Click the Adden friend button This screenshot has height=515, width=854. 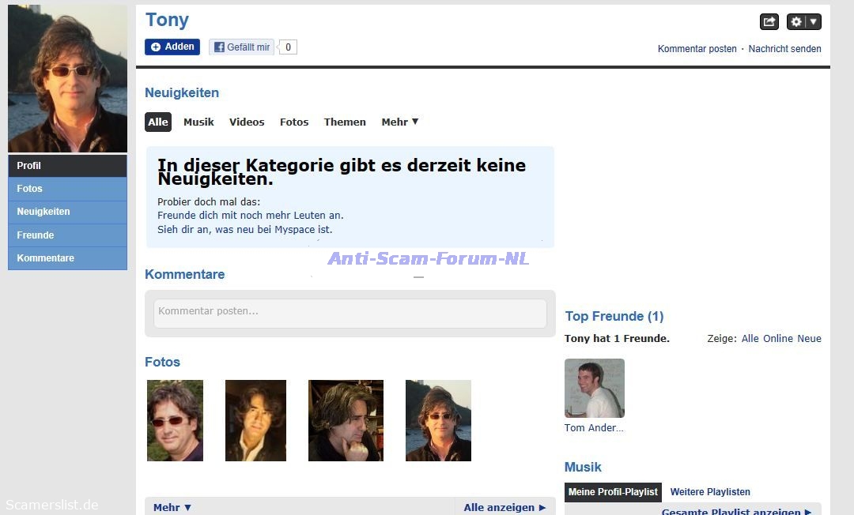(x=172, y=47)
